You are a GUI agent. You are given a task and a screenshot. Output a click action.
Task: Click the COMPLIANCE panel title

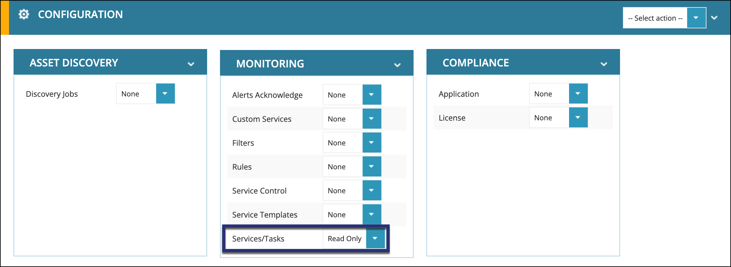coord(476,63)
